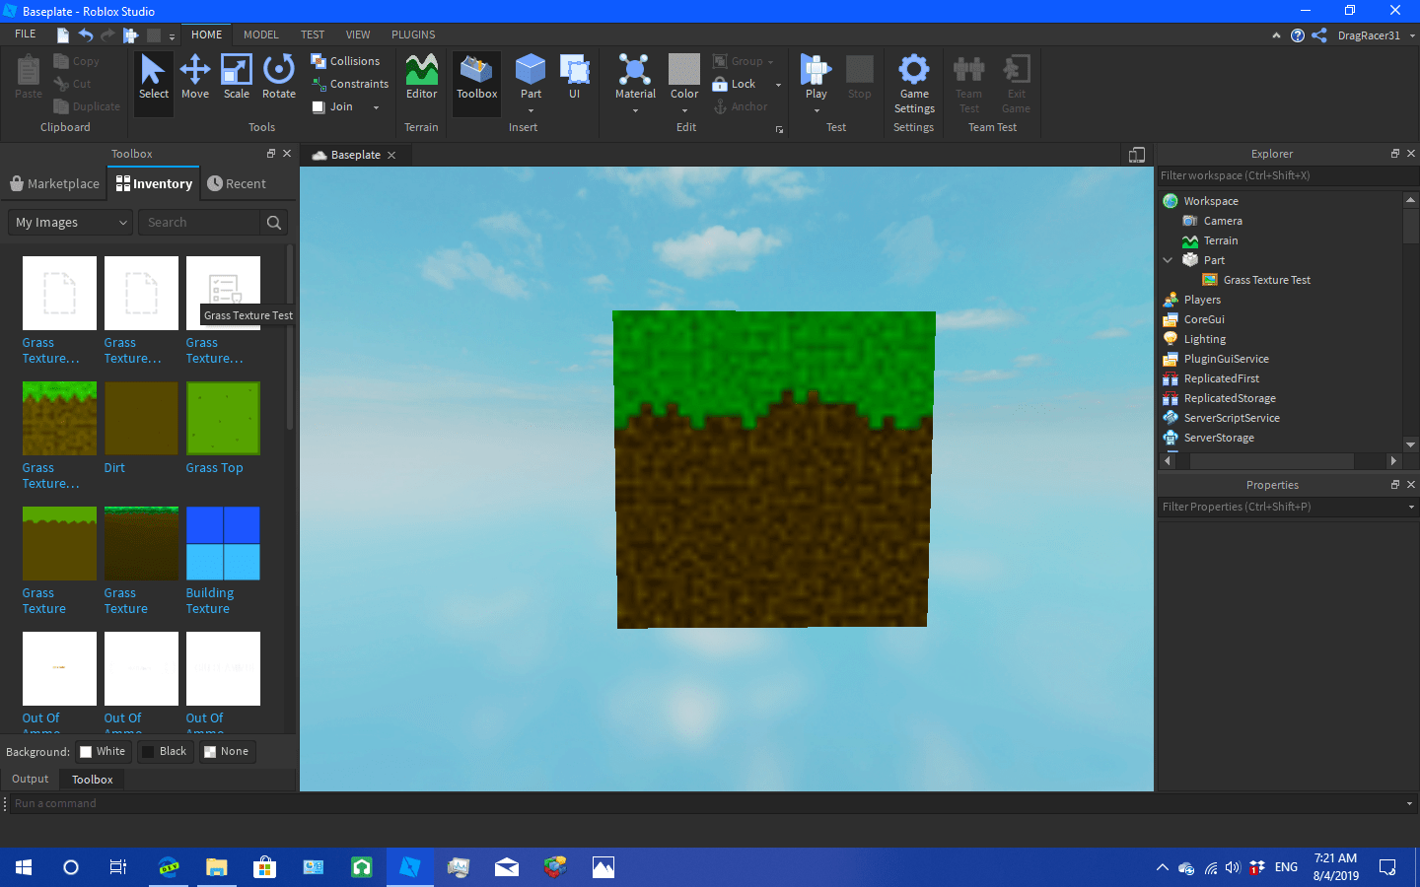1420x887 pixels.
Task: Click the Lock tool icon
Action: tap(720, 85)
